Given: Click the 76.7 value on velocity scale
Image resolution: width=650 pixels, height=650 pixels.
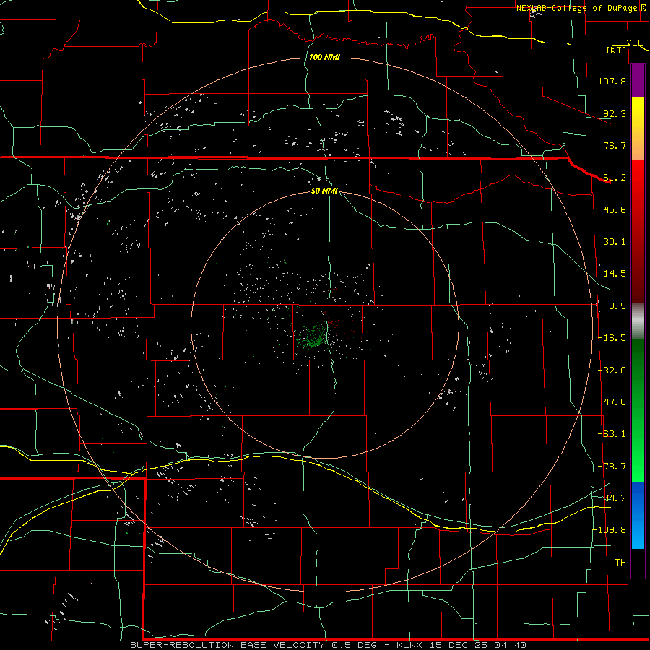Looking at the screenshot, I should tap(615, 145).
